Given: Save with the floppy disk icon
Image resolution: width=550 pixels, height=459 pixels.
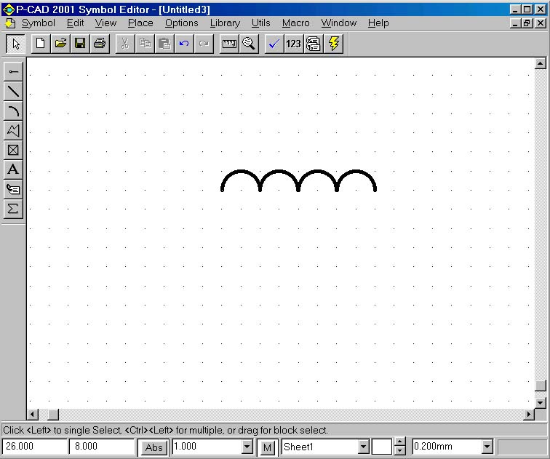Looking at the screenshot, I should [80, 44].
